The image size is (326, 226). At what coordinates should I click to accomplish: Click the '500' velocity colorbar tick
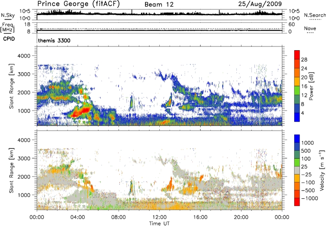pos(306,151)
